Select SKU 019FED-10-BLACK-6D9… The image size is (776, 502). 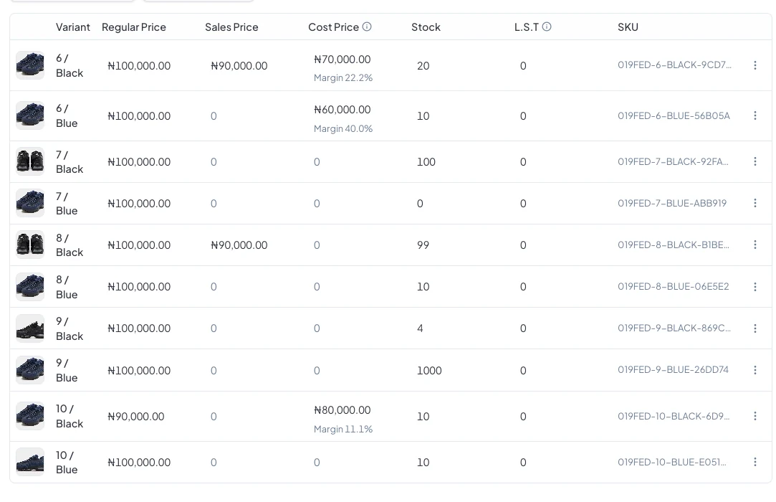[673, 416]
